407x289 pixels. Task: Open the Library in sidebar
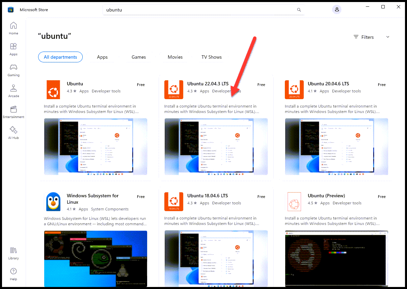13,253
